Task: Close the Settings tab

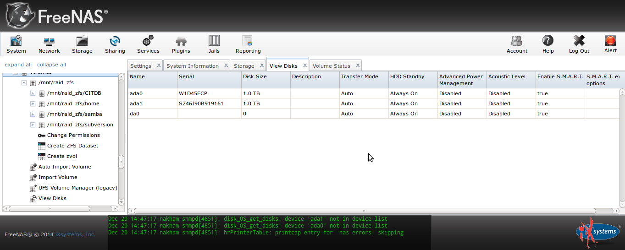Action: 159,65
